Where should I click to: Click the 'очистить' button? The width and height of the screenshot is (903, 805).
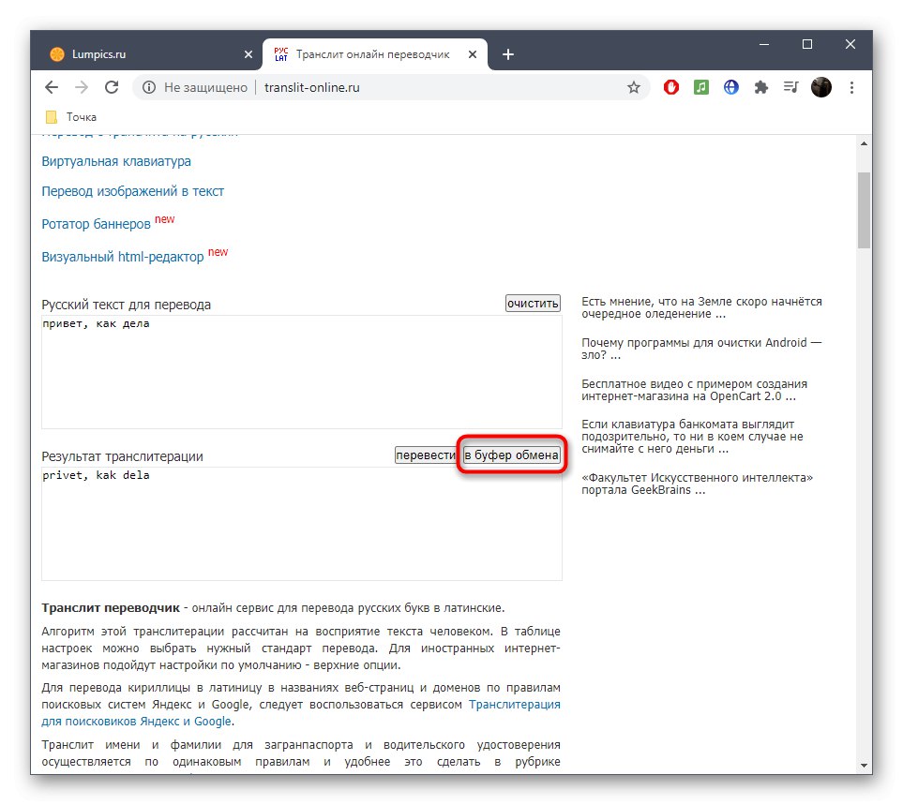click(532, 303)
